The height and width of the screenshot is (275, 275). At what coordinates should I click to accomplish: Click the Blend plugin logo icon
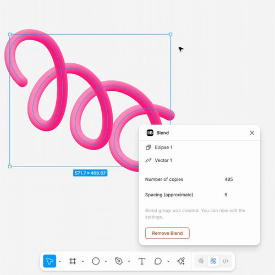click(150, 133)
